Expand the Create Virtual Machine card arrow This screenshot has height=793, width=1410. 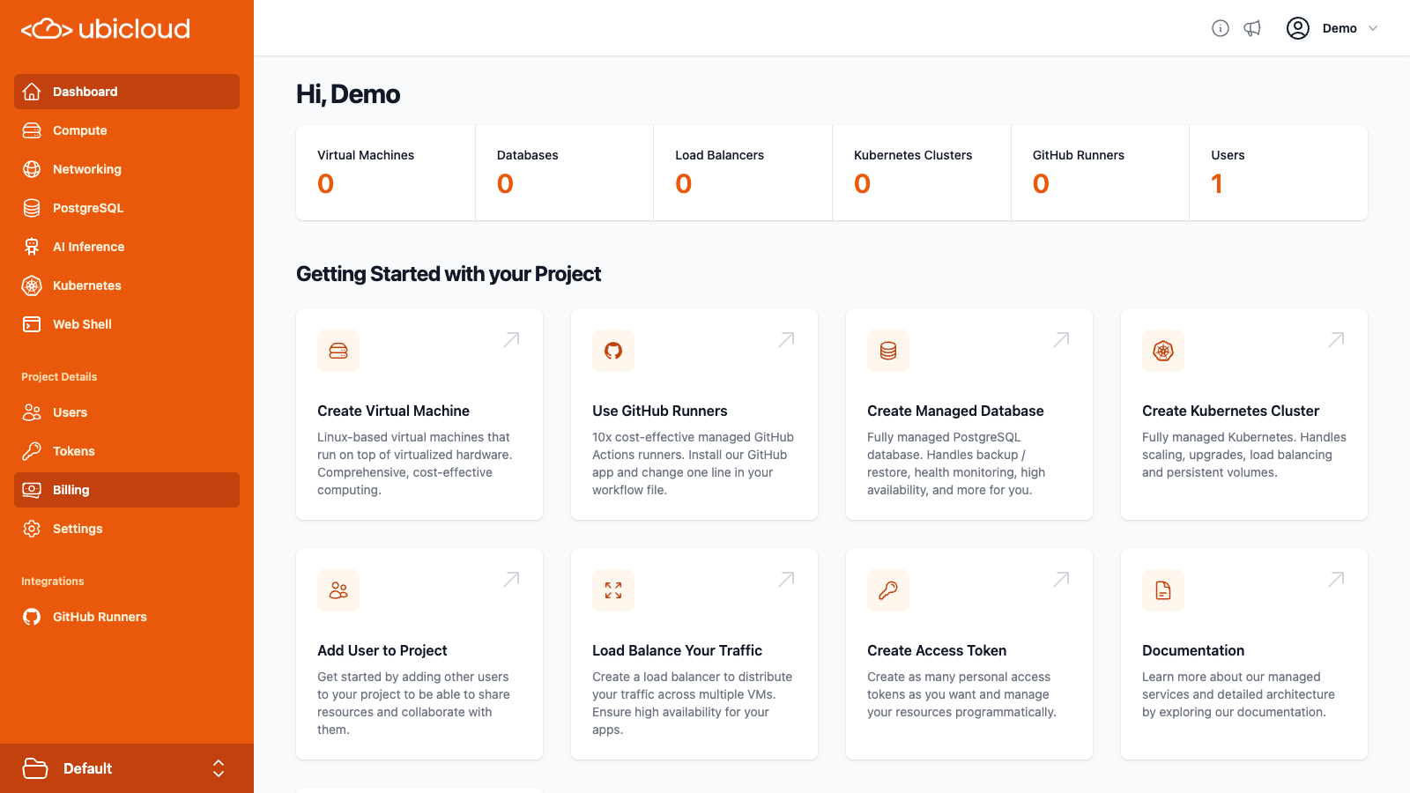coord(511,339)
